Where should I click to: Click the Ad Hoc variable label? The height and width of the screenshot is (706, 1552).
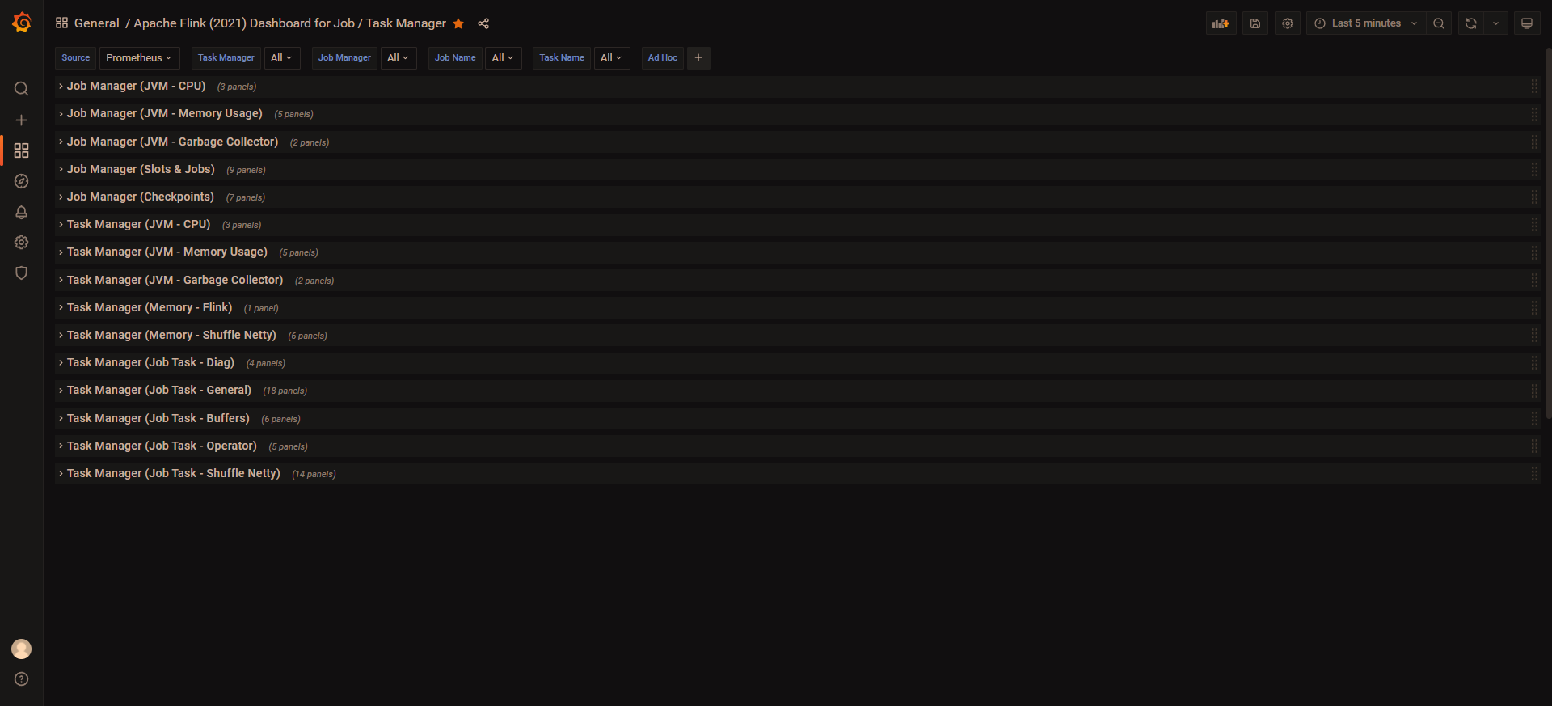[663, 58]
